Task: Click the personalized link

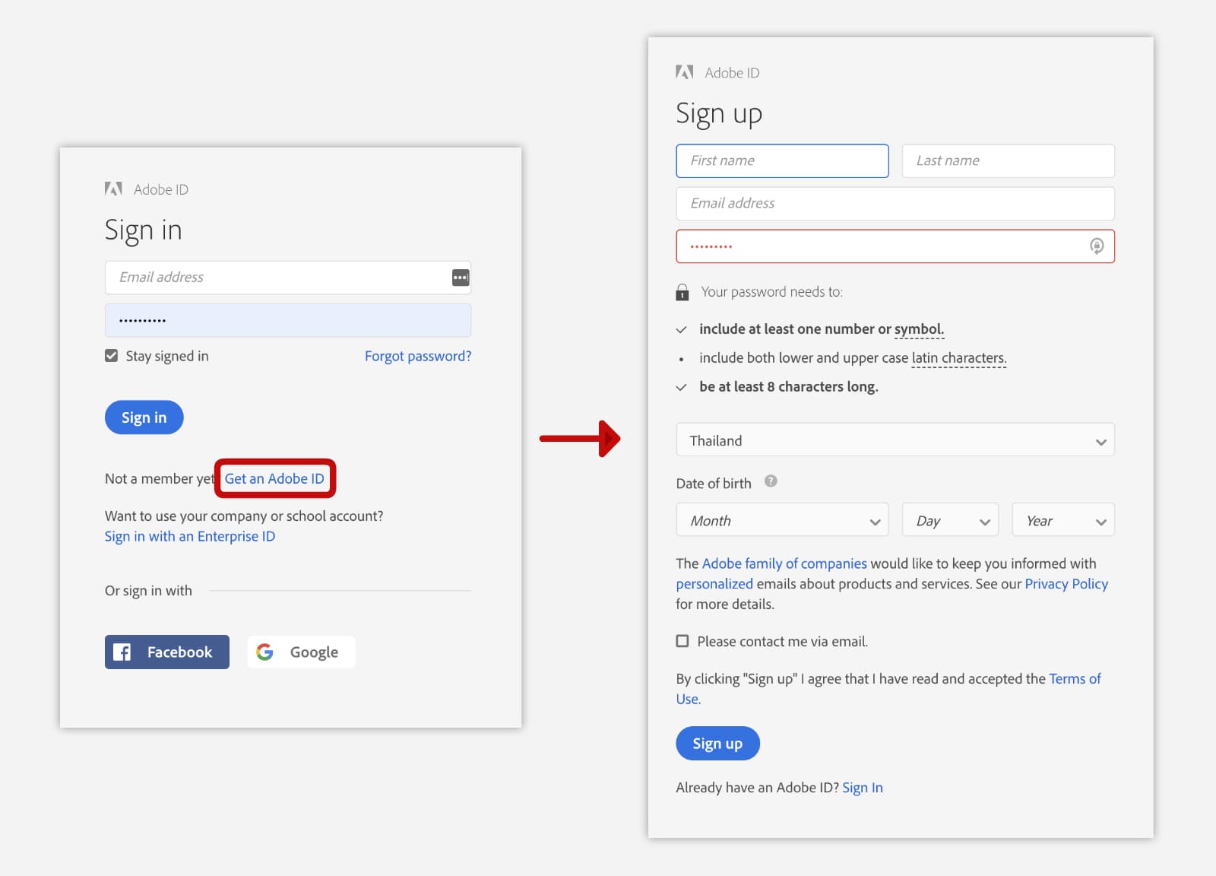Action: [x=714, y=584]
